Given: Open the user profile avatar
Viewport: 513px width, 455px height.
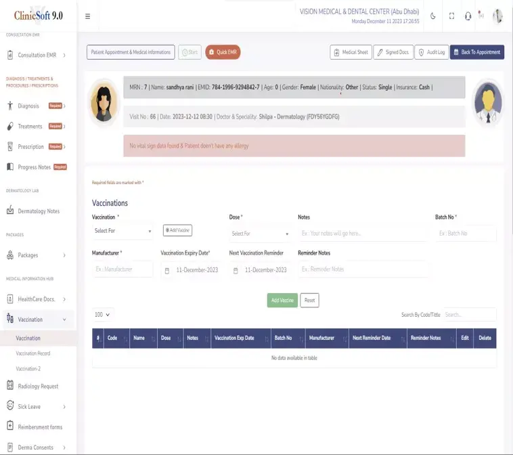Looking at the screenshot, I should tap(497, 16).
